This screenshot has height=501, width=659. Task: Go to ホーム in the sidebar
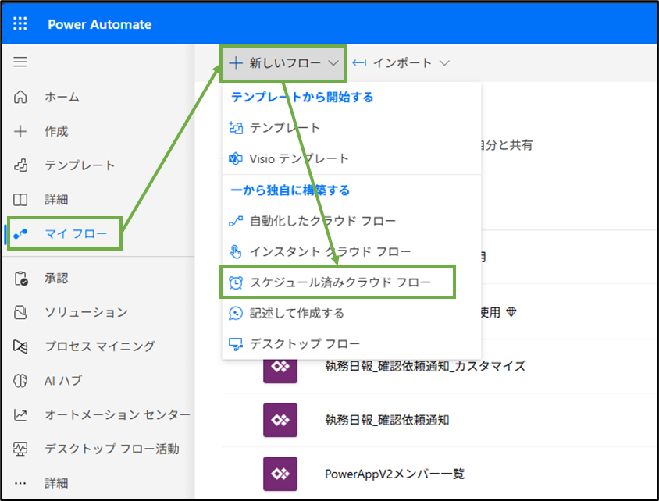[62, 97]
